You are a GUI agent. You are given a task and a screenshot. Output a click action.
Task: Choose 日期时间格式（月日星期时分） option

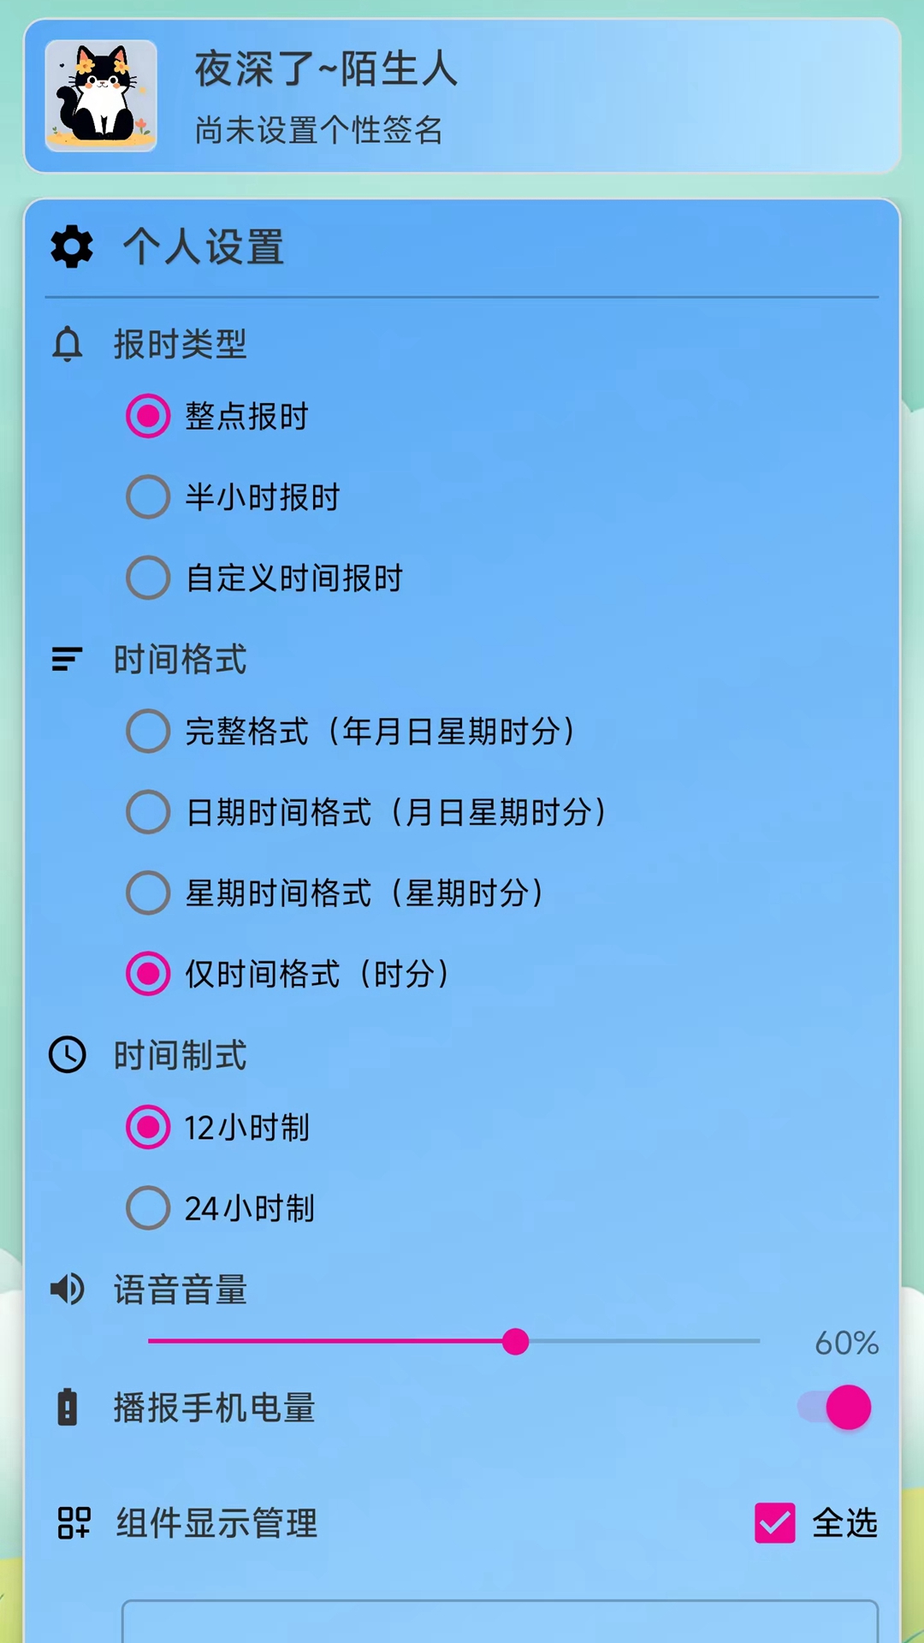click(x=148, y=812)
